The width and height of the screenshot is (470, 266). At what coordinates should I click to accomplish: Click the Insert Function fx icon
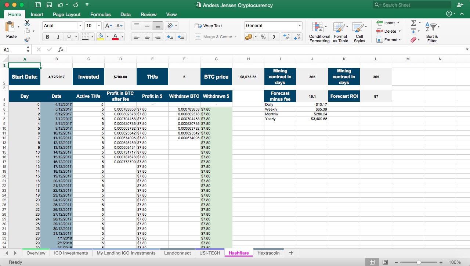tap(61, 49)
